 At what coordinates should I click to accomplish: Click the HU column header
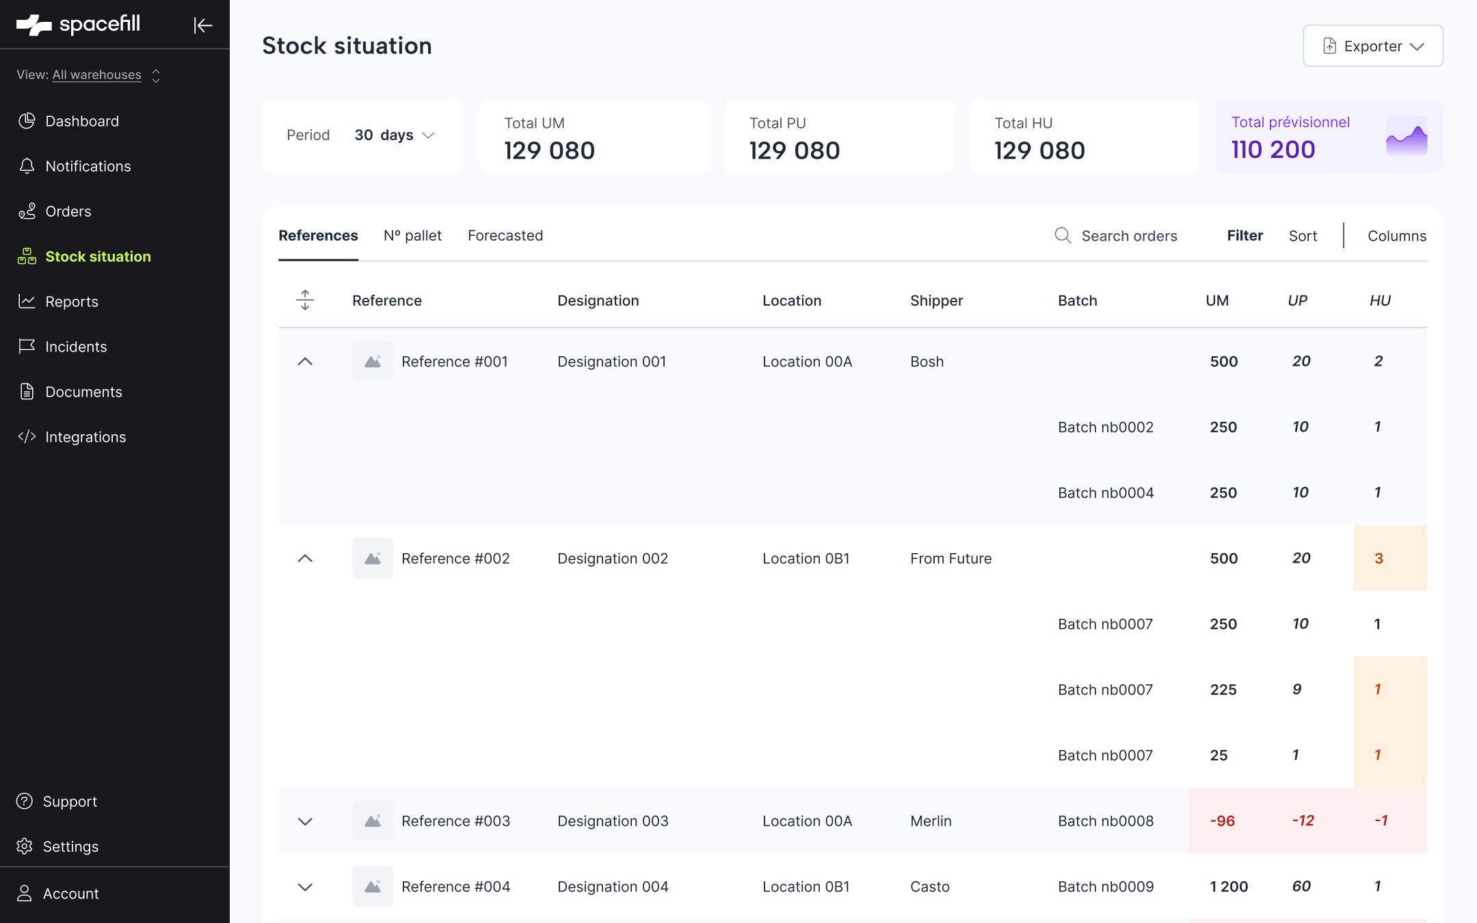pyautogui.click(x=1380, y=300)
